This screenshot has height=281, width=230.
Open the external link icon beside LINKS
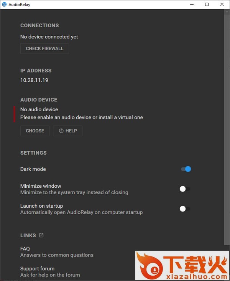(x=41, y=235)
